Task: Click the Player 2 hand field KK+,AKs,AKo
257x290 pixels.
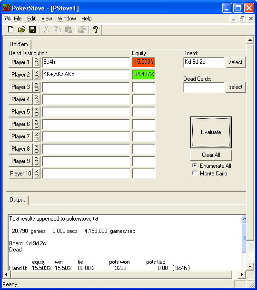Action: (x=86, y=75)
